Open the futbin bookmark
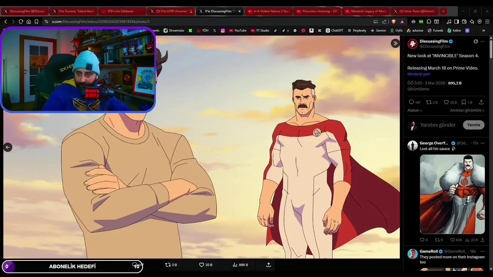 [x=454, y=30]
